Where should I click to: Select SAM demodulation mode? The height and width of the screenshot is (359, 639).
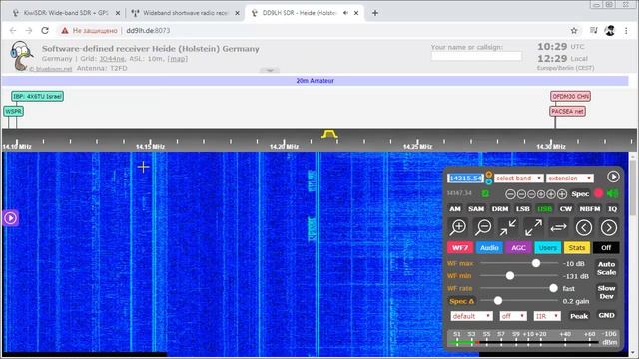476,209
